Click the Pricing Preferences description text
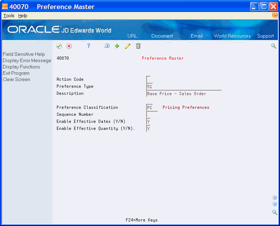 (186, 107)
